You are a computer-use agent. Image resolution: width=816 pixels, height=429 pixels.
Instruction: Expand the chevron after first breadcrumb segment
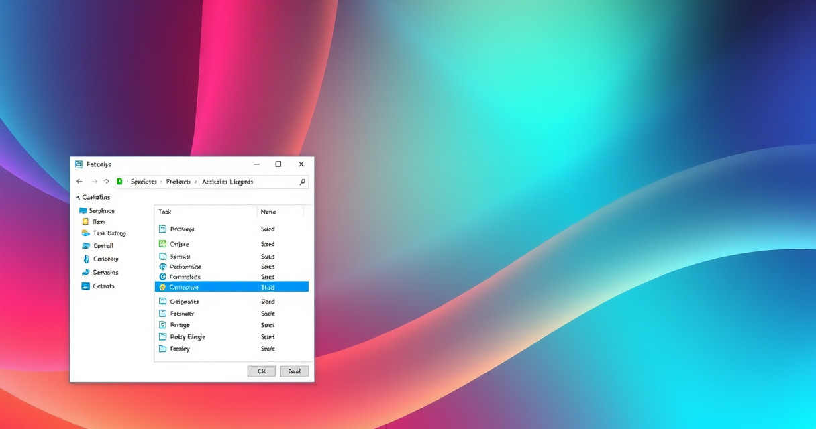tap(161, 182)
